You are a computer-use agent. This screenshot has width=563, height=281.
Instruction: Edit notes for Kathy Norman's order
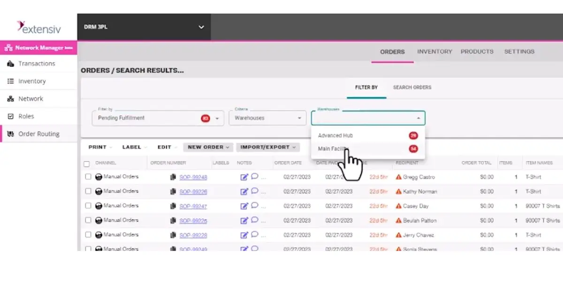coord(244,192)
